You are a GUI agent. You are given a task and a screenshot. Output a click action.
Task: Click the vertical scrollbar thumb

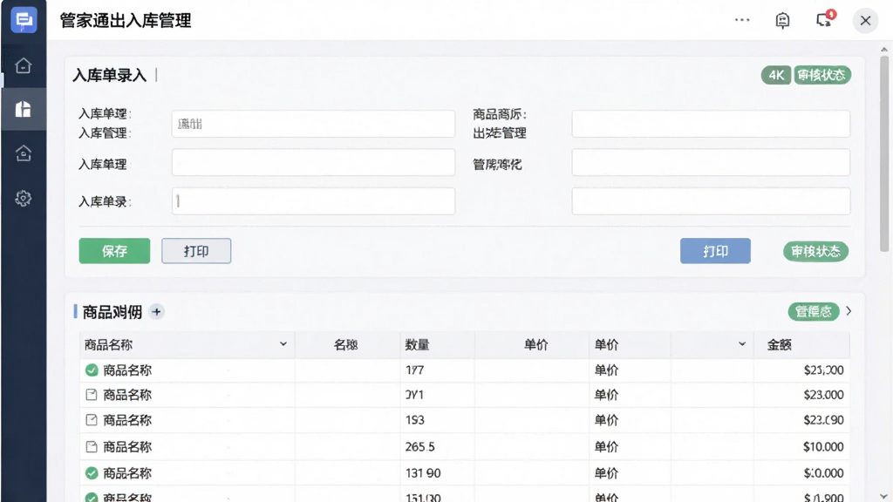[884, 153]
